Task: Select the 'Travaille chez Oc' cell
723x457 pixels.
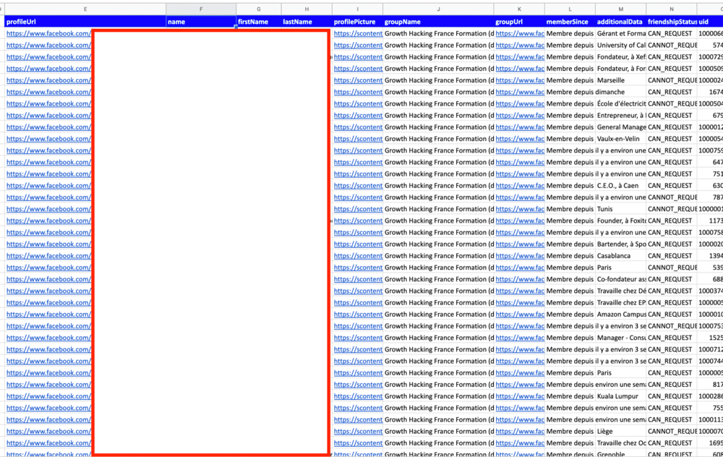Action: pyautogui.click(x=620, y=443)
